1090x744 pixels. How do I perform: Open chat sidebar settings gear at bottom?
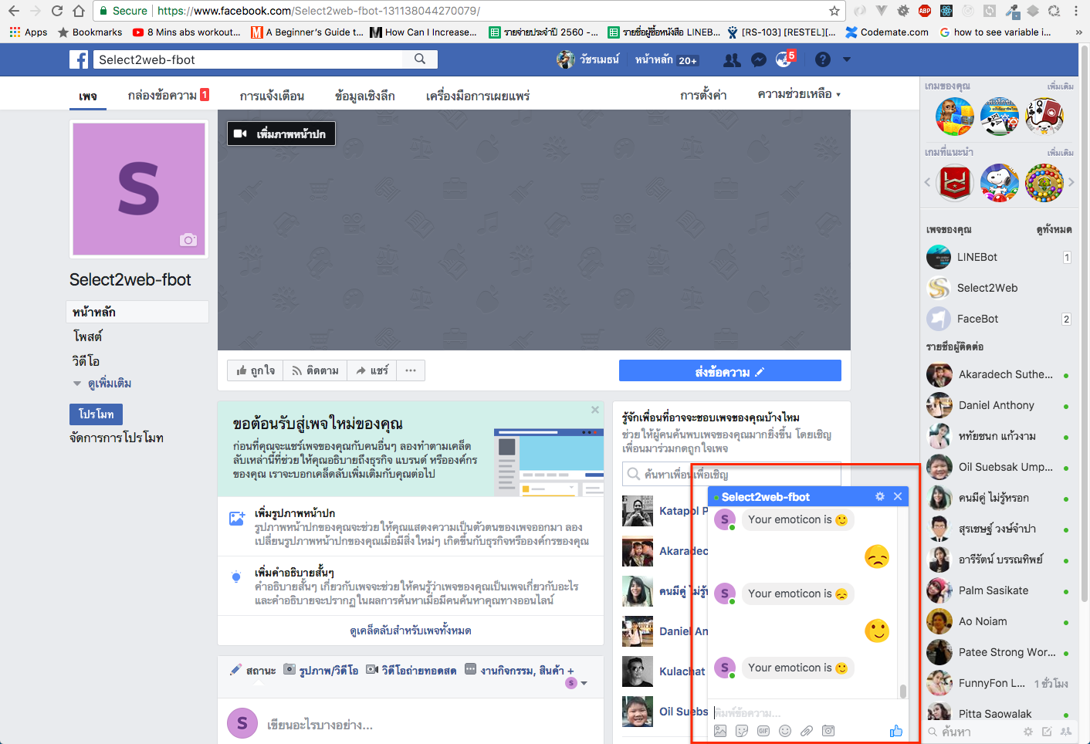(x=1027, y=731)
